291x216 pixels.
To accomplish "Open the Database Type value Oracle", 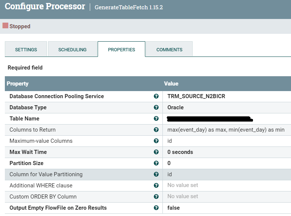I will [175, 107].
